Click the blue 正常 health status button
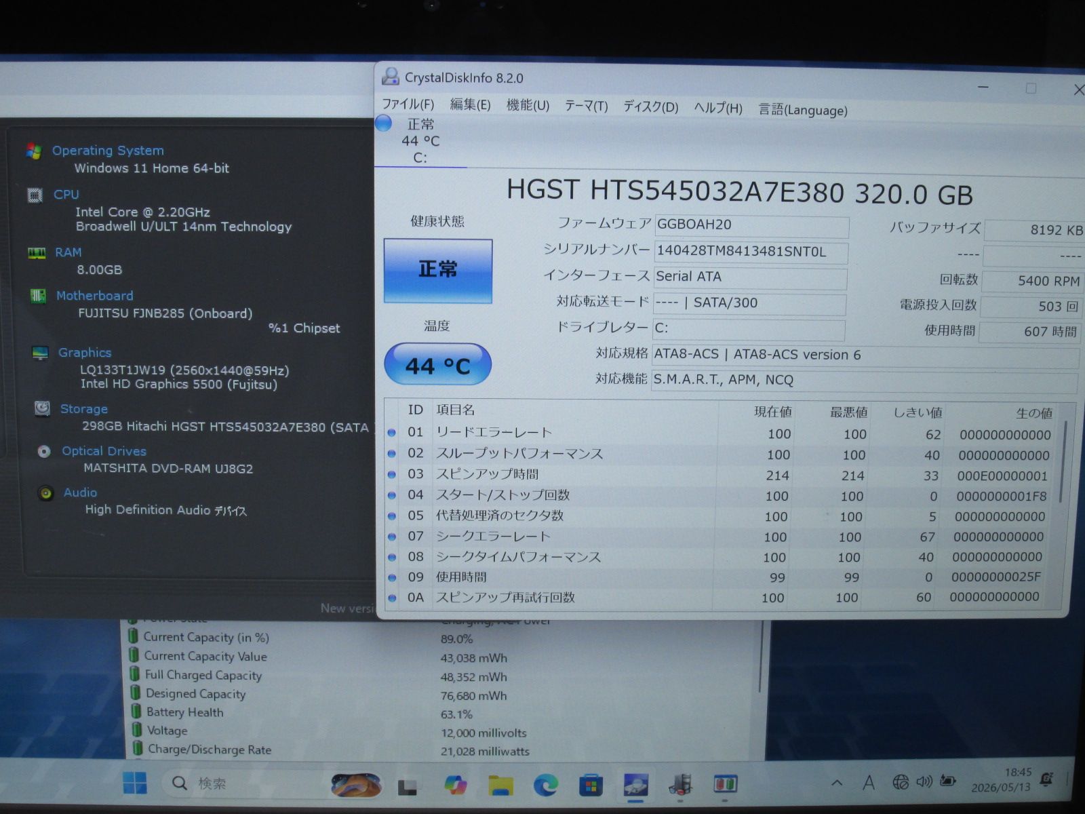Image resolution: width=1085 pixels, height=814 pixels. [437, 270]
